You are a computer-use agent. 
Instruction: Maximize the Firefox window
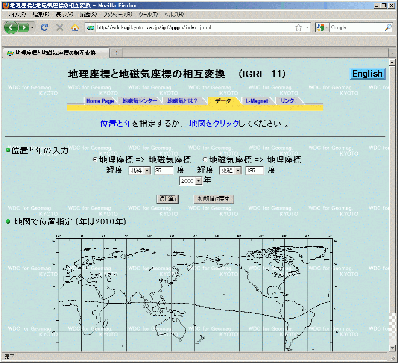click(384, 5)
